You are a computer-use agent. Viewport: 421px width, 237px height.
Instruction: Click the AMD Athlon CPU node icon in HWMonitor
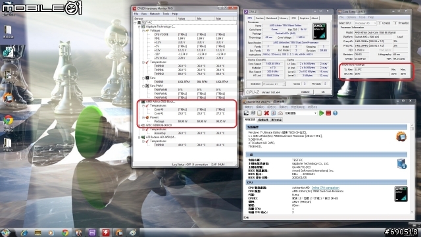143,101
